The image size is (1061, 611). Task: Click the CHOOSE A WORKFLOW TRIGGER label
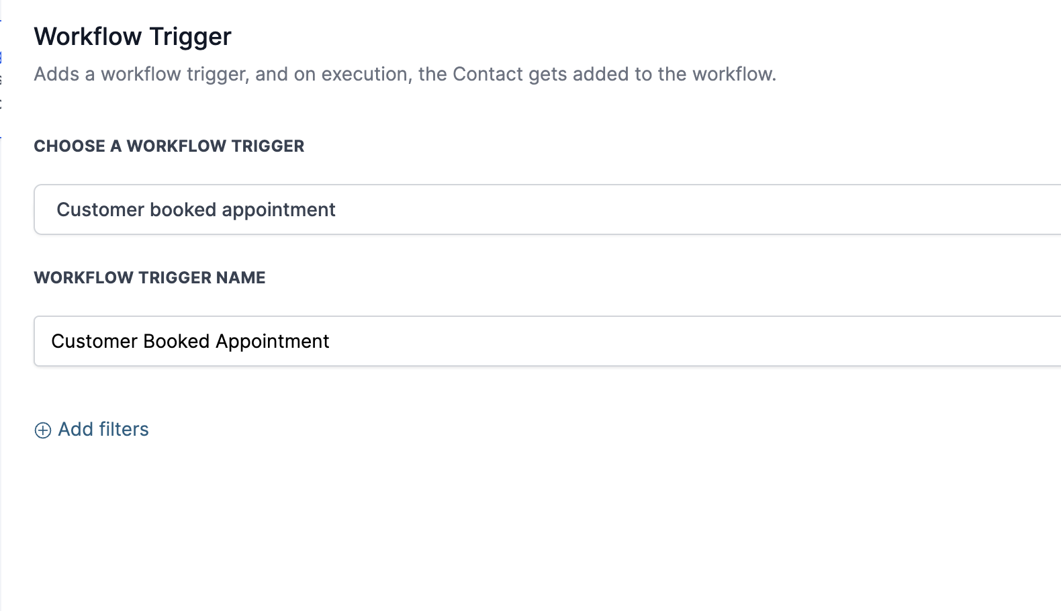[169, 146]
